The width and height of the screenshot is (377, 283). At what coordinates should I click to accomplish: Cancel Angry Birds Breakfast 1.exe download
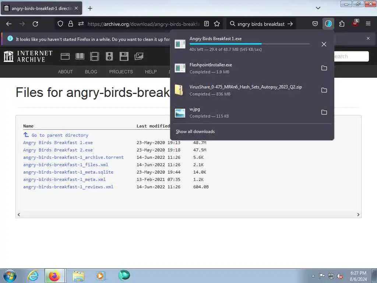[324, 44]
